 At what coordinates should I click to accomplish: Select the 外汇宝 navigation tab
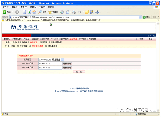26,39
